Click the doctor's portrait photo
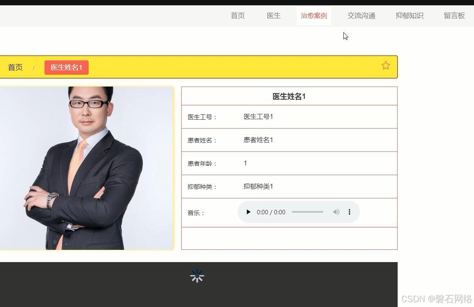 87,167
